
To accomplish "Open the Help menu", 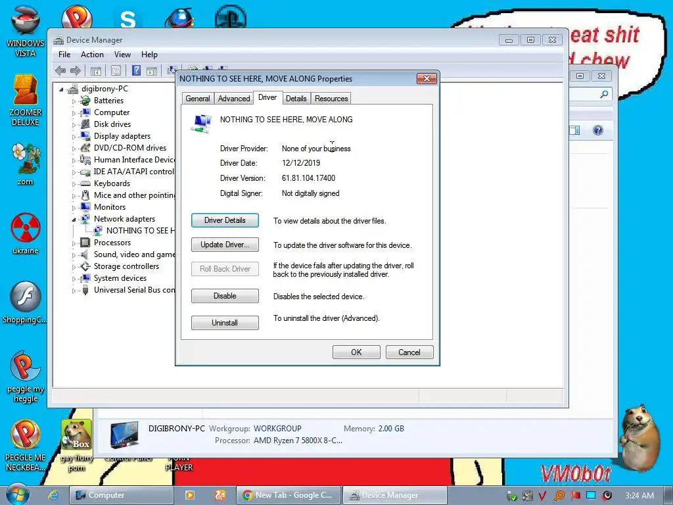I will [x=149, y=55].
